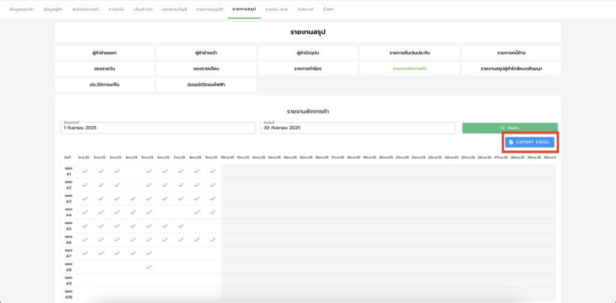Click the check mark for A5 on 7ก.ย.25

180,226
